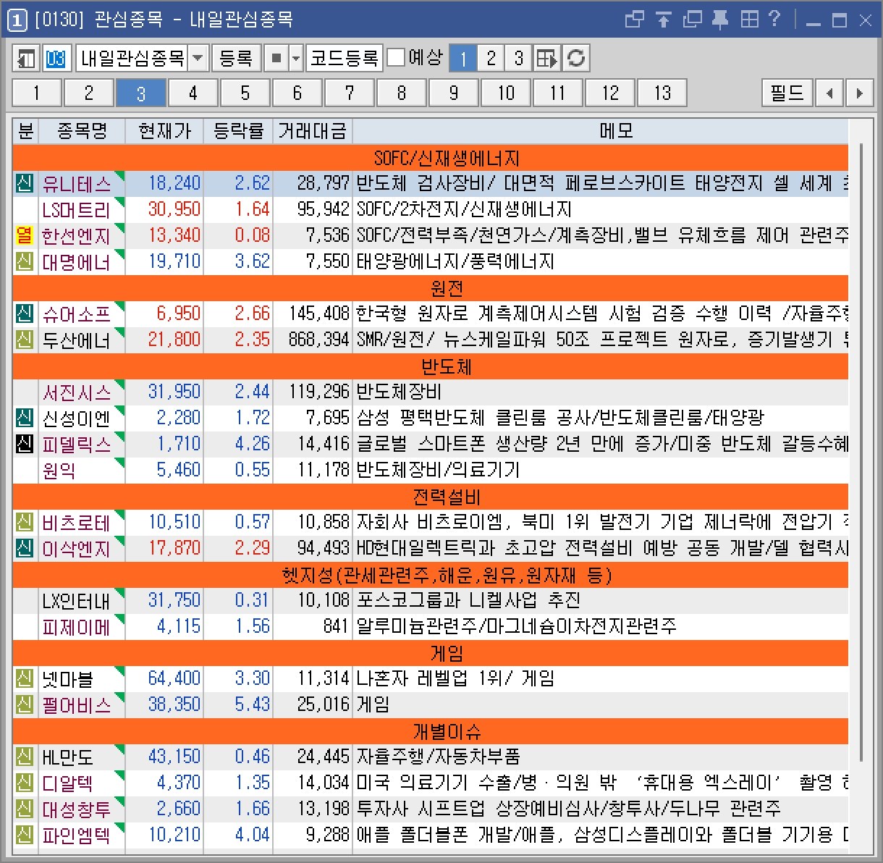Click the 전력설비 category header row
The height and width of the screenshot is (863, 883).
pos(430,496)
